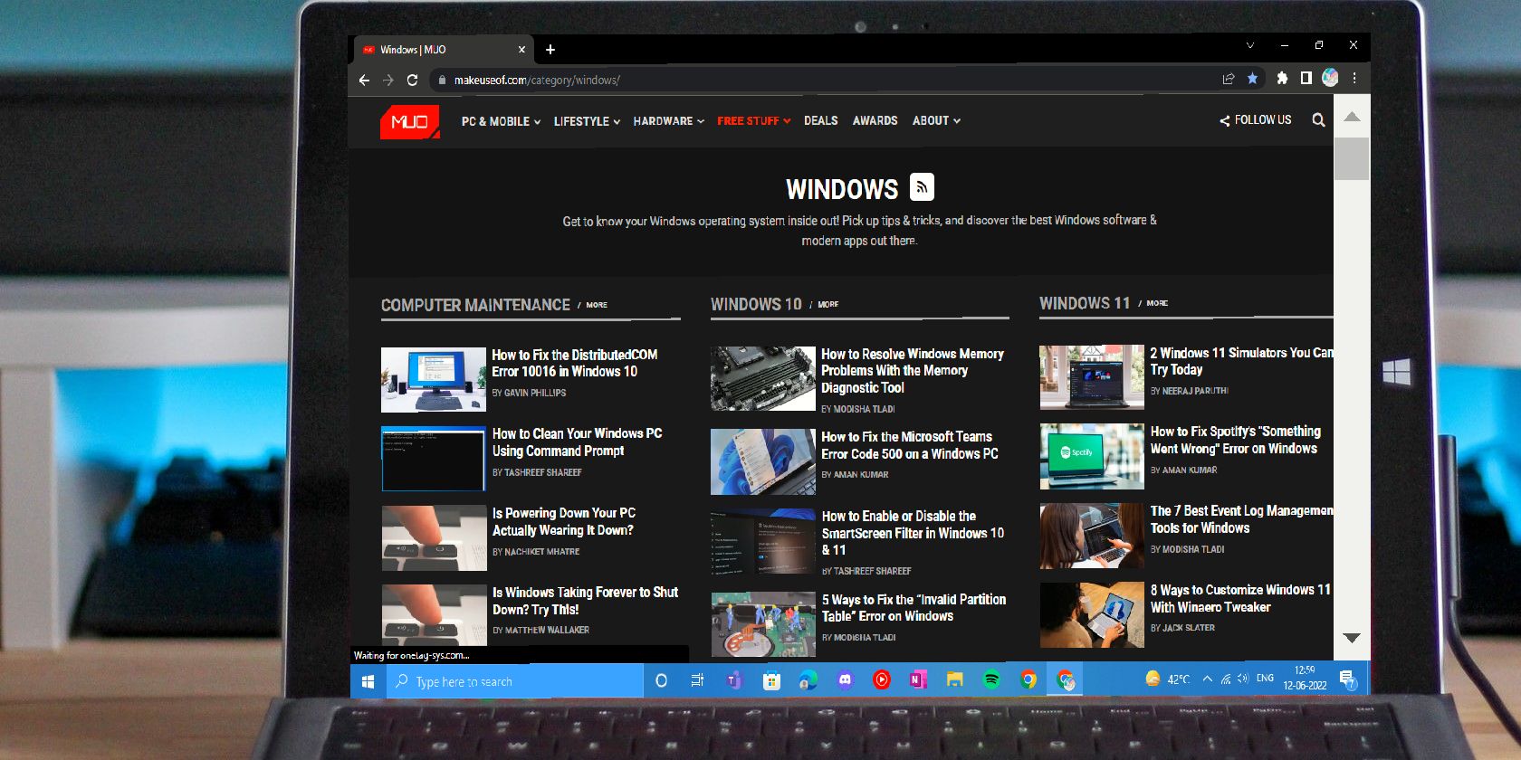Open Is Powering Down Your PC article
This screenshot has height=760, width=1521.
point(563,521)
